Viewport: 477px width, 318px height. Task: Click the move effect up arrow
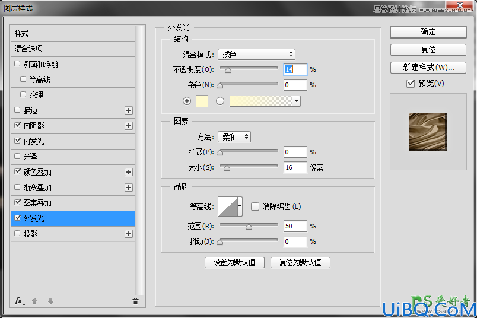pyautogui.click(x=34, y=301)
